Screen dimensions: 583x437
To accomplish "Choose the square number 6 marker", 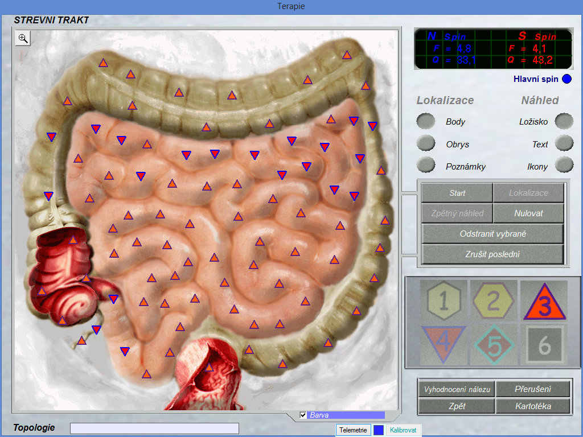I will point(544,344).
